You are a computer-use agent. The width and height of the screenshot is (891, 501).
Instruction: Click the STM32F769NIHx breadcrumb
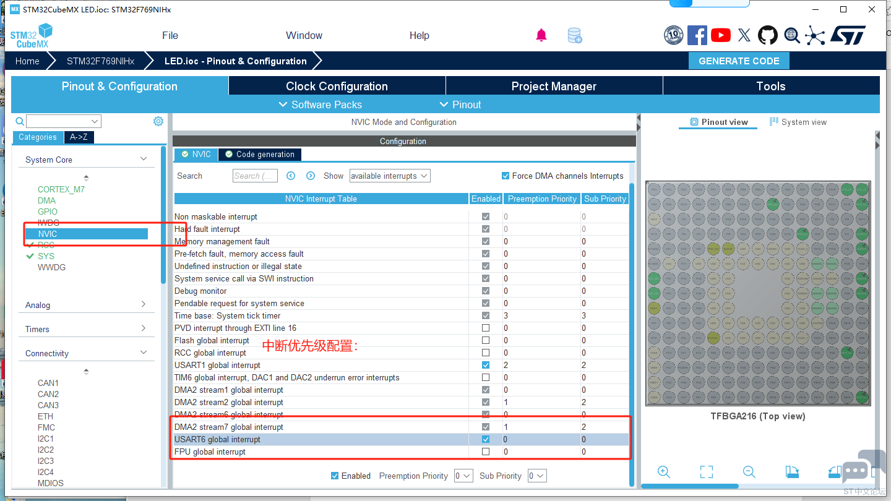click(x=101, y=61)
